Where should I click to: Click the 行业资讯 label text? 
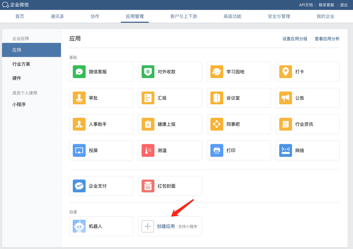(x=304, y=124)
